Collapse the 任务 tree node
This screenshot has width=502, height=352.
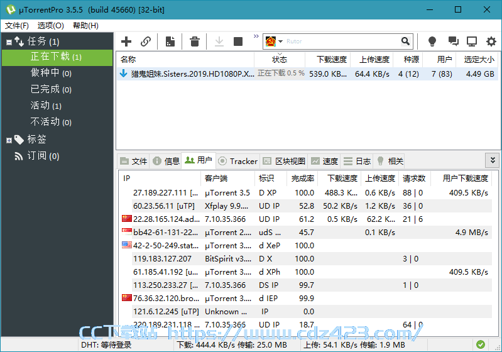click(x=9, y=42)
